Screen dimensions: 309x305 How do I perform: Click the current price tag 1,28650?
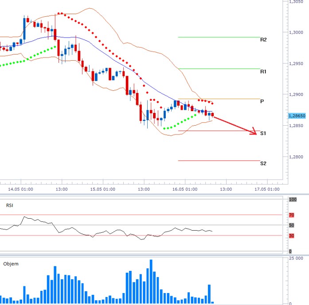pyautogui.click(x=297, y=116)
